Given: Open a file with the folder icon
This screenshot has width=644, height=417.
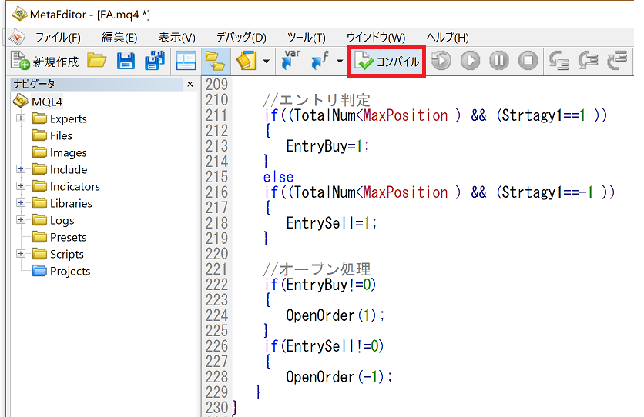Looking at the screenshot, I should click(x=96, y=61).
